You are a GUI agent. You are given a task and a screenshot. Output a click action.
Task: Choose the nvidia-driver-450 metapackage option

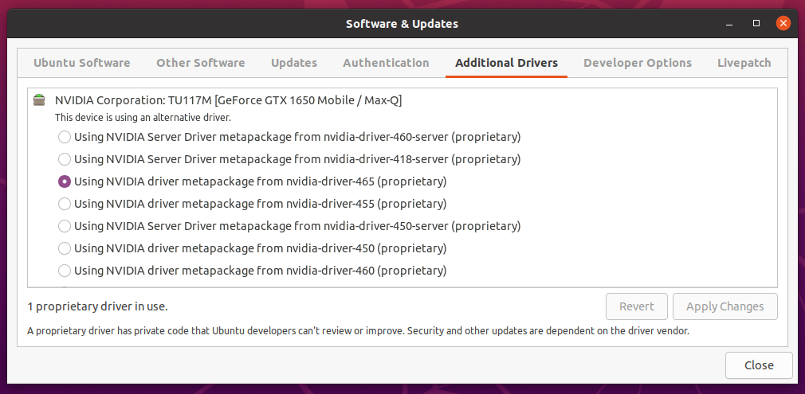tap(65, 248)
